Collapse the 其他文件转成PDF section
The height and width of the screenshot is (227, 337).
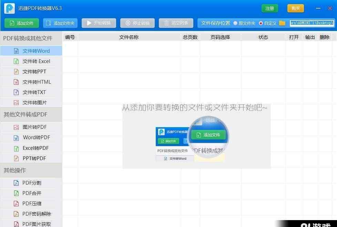[x=31, y=114]
